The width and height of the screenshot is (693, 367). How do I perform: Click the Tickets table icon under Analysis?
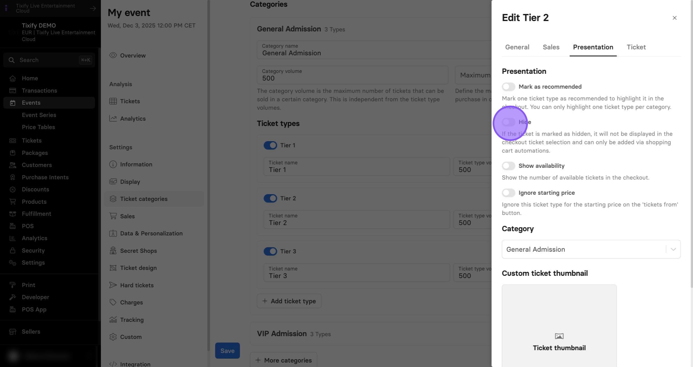pos(113,101)
